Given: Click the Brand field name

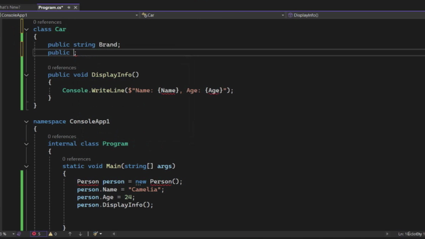Looking at the screenshot, I should tap(108, 44).
